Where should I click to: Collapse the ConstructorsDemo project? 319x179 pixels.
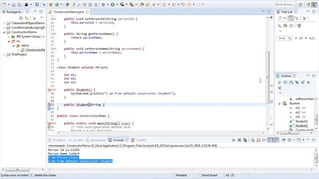(4, 32)
